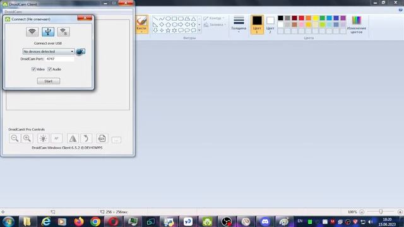Viewport: 404px width, 227px height.
Task: Click the rotate video control
Action: [86, 139]
